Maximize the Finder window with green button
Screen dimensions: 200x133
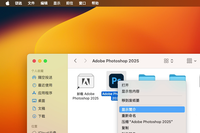(45, 61)
